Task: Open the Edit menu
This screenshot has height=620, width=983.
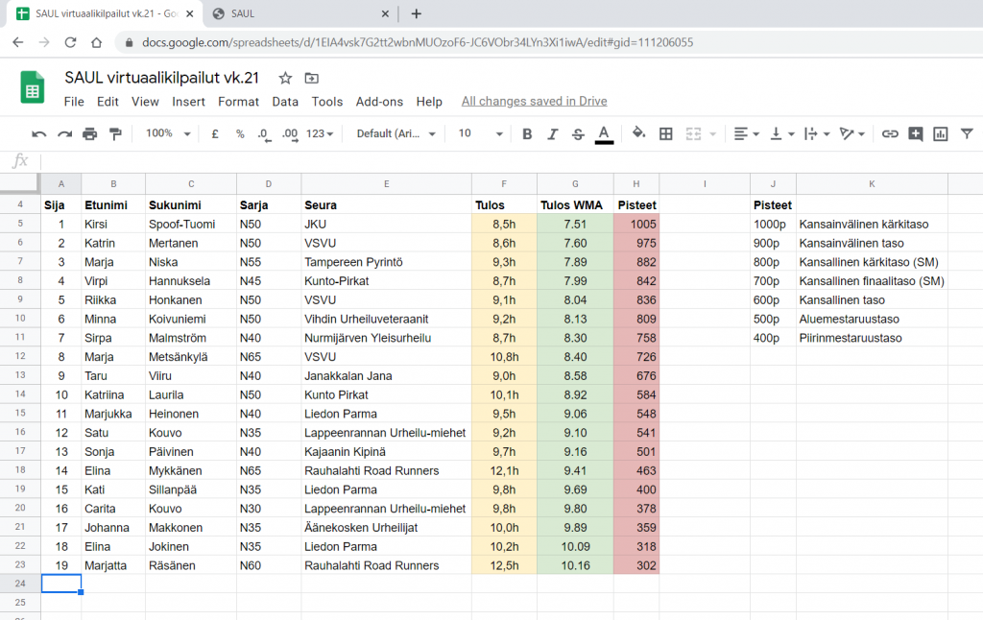Action: pyautogui.click(x=108, y=102)
